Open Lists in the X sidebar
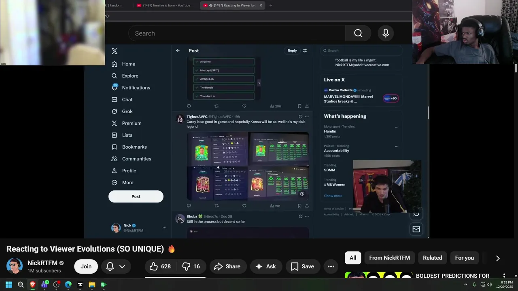 122,135
